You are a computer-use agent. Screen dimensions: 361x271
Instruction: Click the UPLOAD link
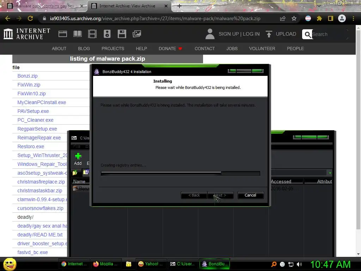pyautogui.click(x=286, y=34)
